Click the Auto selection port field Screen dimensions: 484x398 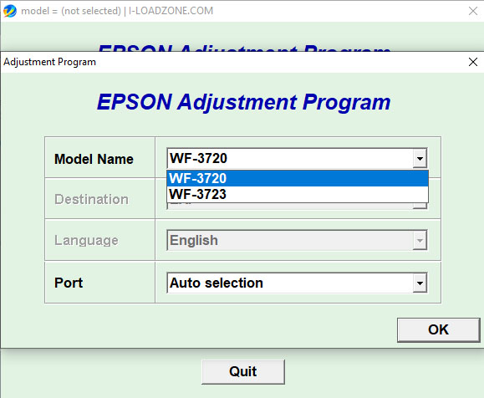pos(290,283)
